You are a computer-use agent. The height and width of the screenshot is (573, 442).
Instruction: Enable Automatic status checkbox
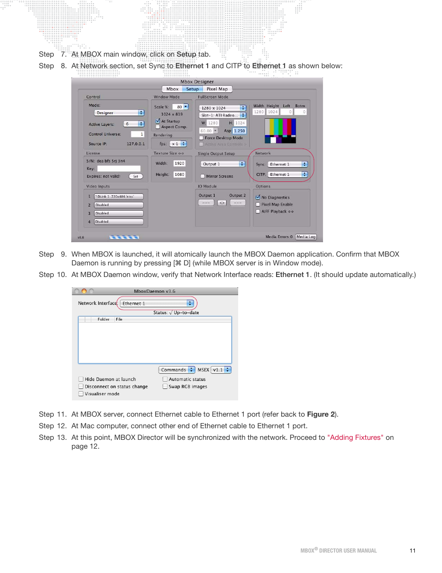165,379
